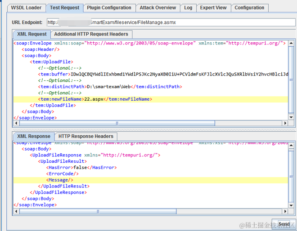
Task: Open the Configuration tab
Action: point(249,8)
